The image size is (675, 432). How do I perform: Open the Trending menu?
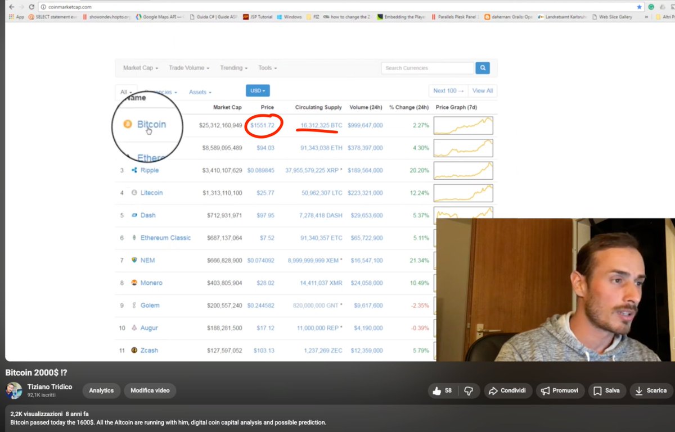233,68
